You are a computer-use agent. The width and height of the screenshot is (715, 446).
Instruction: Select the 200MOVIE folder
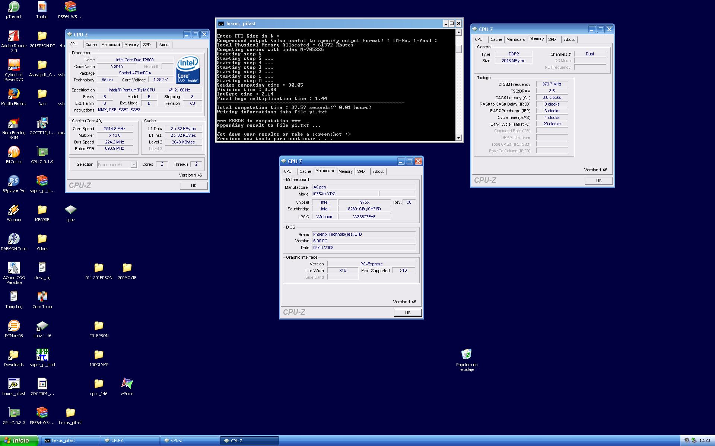point(127,271)
